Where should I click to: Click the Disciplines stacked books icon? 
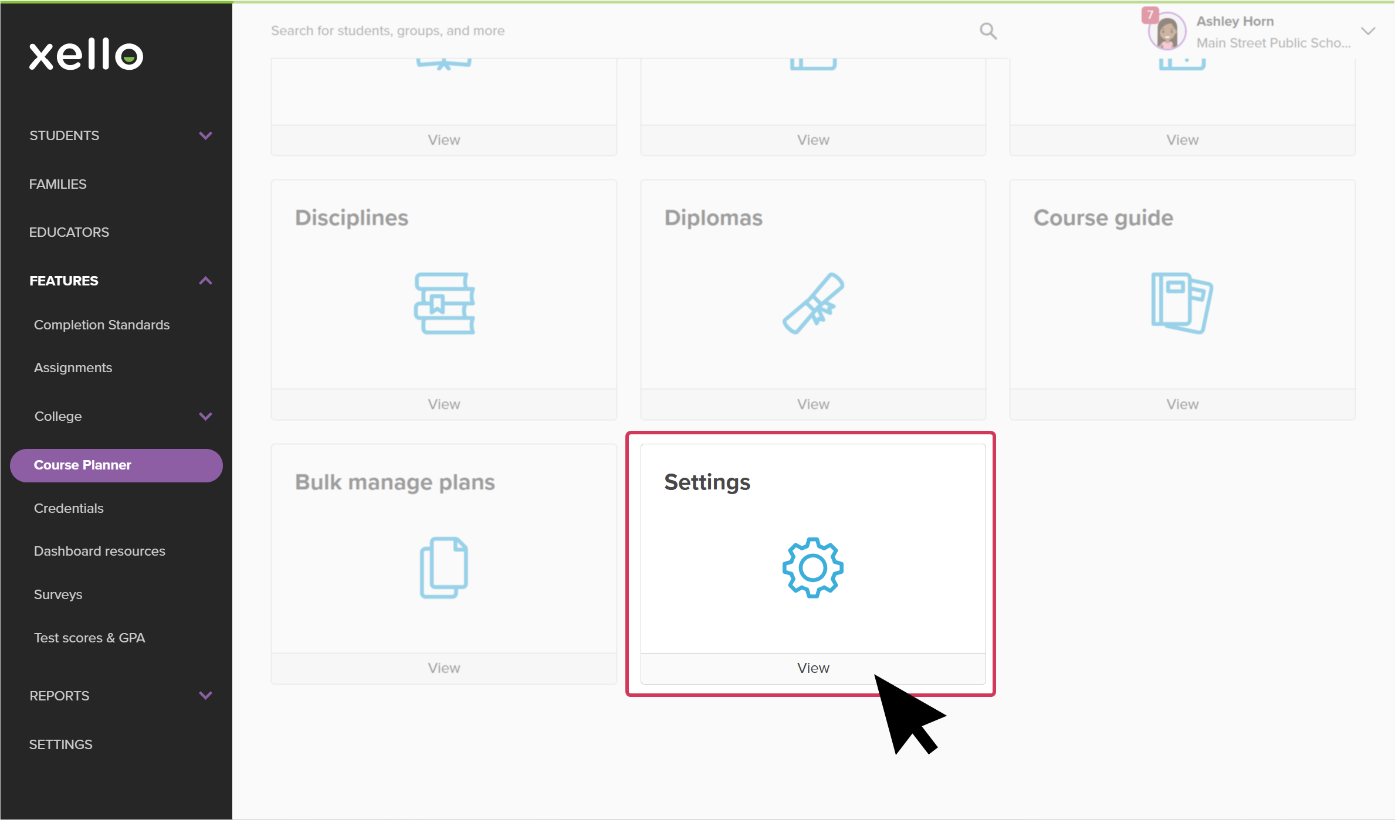[444, 303]
